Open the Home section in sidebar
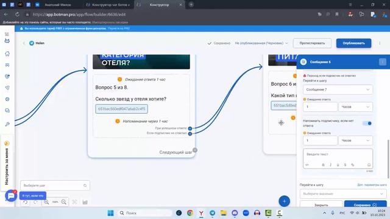The image size is (390, 219). pos(7,54)
